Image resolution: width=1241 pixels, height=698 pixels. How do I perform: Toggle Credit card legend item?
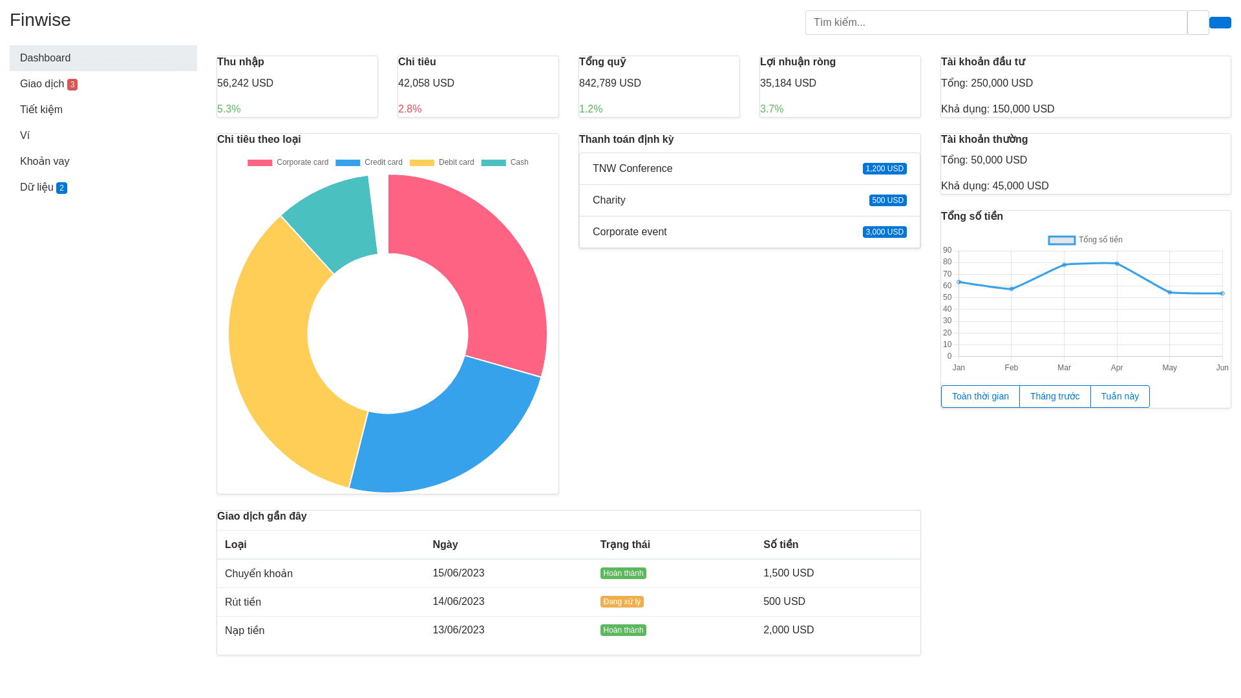click(x=368, y=162)
